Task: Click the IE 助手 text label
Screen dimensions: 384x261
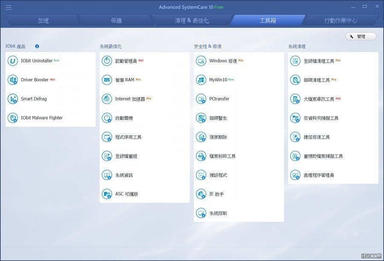Action: coord(216,194)
